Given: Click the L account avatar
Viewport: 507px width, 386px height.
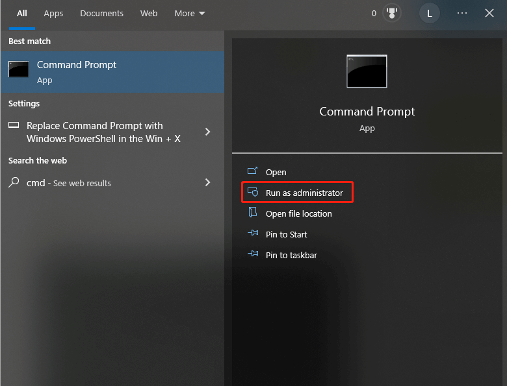Looking at the screenshot, I should (x=430, y=13).
